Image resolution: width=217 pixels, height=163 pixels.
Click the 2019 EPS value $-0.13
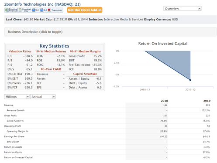(x=207, y=136)
